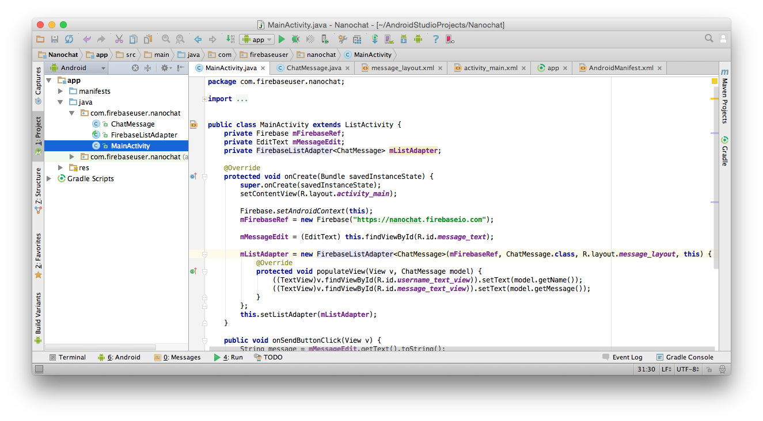The image size is (763, 421).
Task: Click the Make Project icon
Action: click(230, 39)
